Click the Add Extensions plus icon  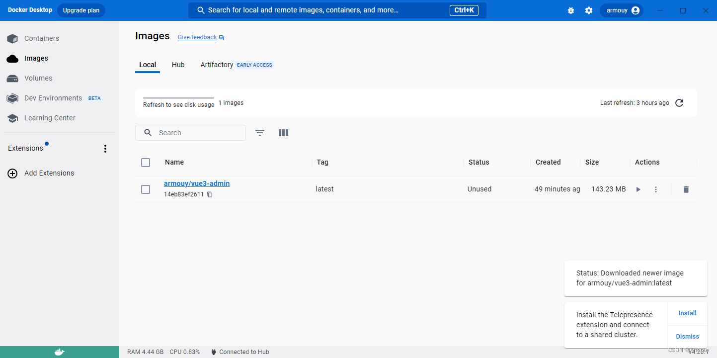pos(12,174)
